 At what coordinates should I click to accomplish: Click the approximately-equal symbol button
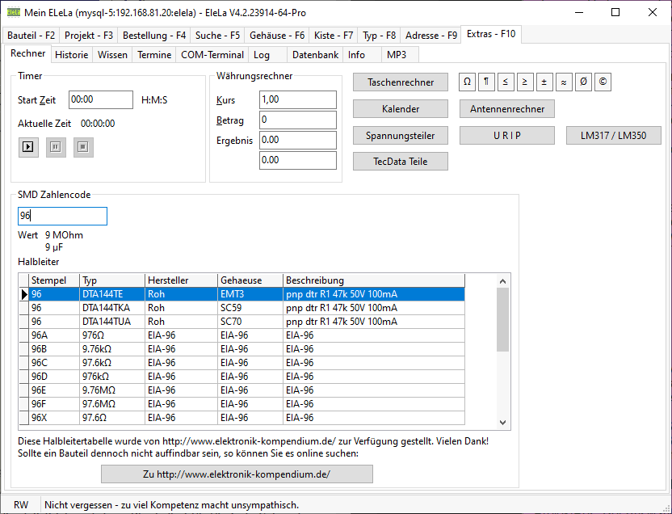pyautogui.click(x=564, y=82)
